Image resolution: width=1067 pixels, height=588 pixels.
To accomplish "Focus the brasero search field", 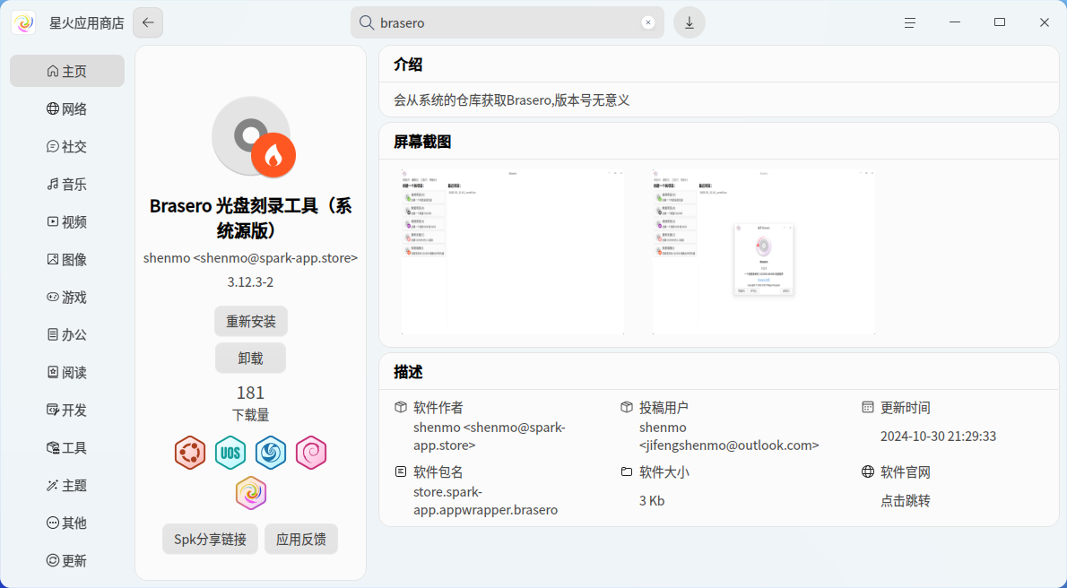I will click(507, 22).
